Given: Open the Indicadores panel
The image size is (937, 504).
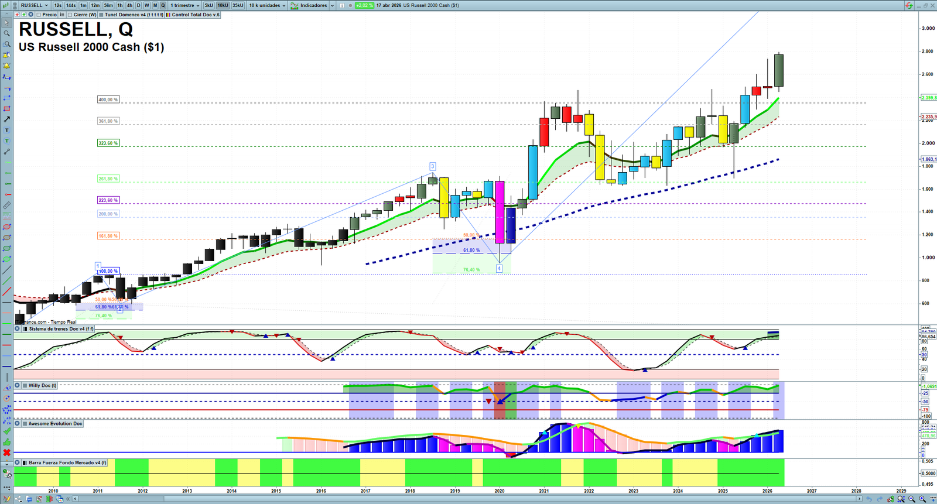Looking at the screenshot, I should [x=309, y=5].
